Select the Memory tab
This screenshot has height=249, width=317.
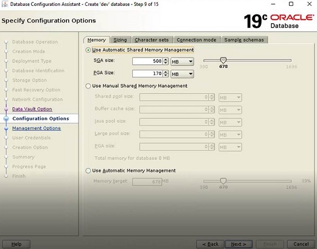[x=96, y=40]
